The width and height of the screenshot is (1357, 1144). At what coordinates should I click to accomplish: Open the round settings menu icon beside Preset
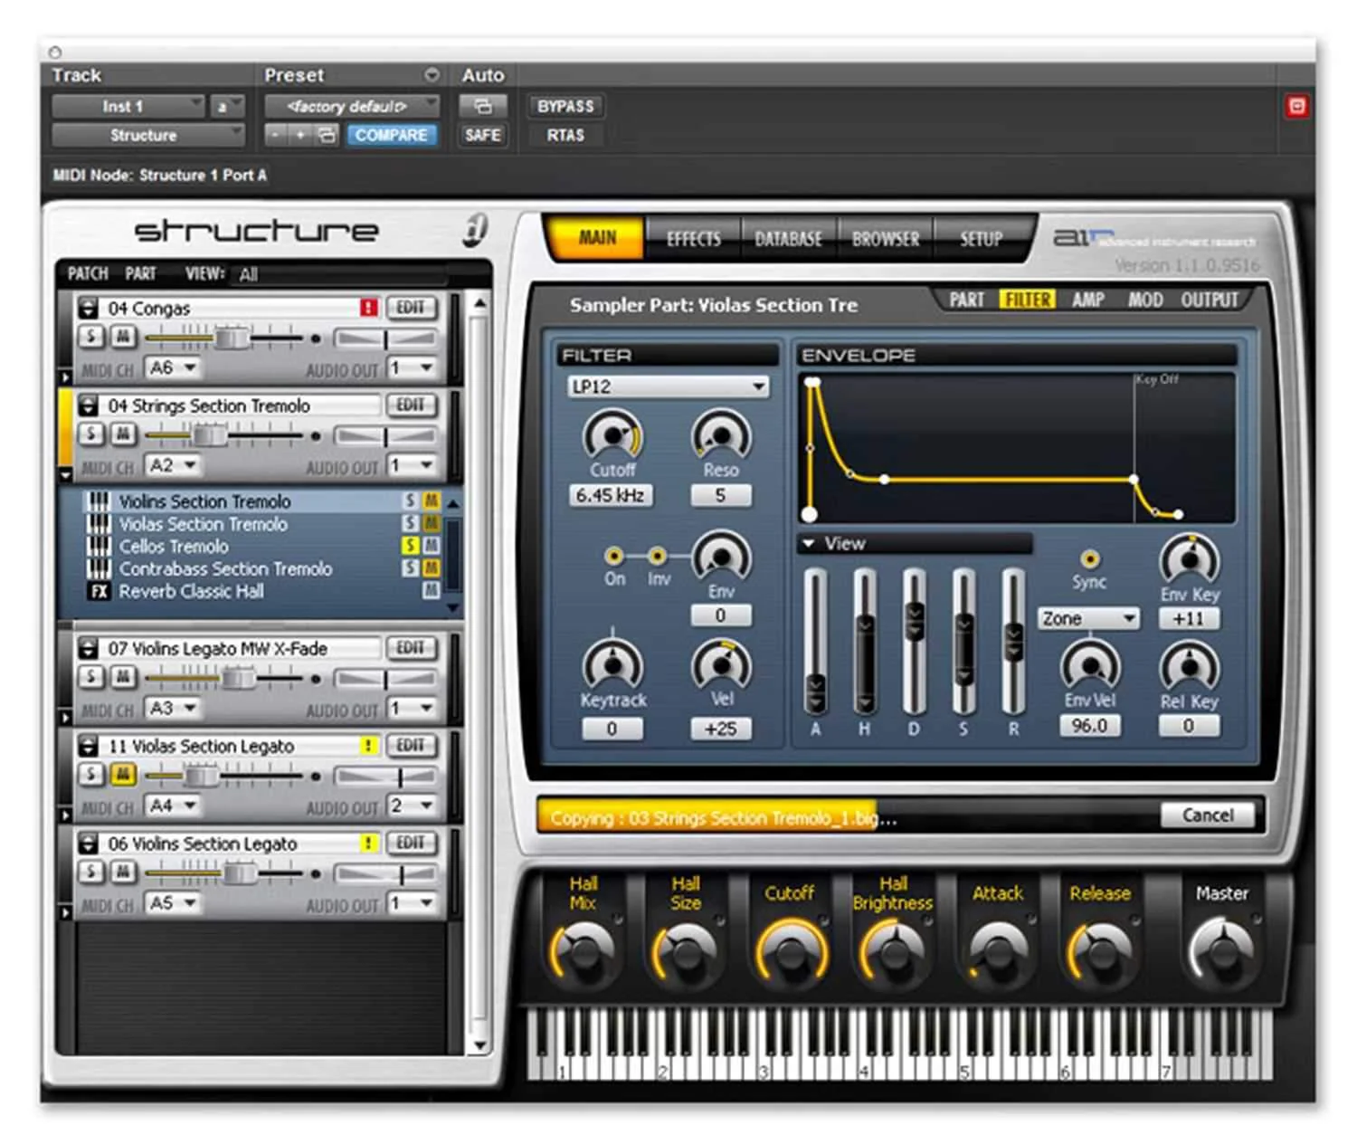tap(432, 74)
